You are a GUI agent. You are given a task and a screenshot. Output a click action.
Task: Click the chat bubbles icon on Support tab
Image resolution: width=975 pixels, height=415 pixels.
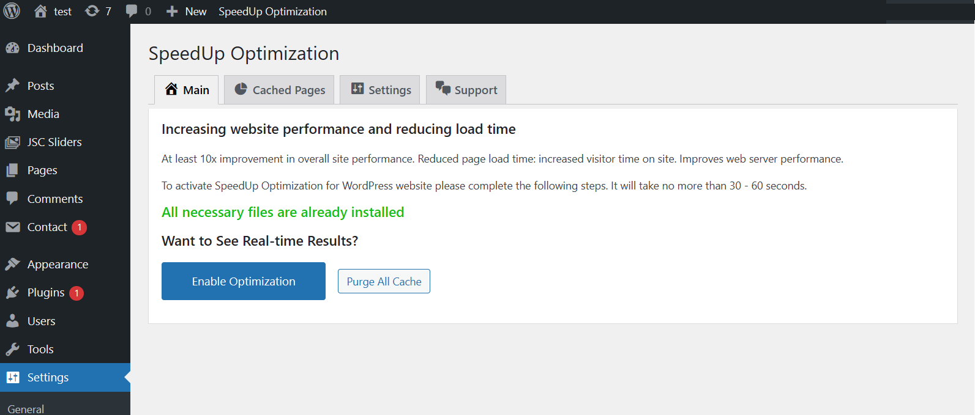tap(443, 88)
